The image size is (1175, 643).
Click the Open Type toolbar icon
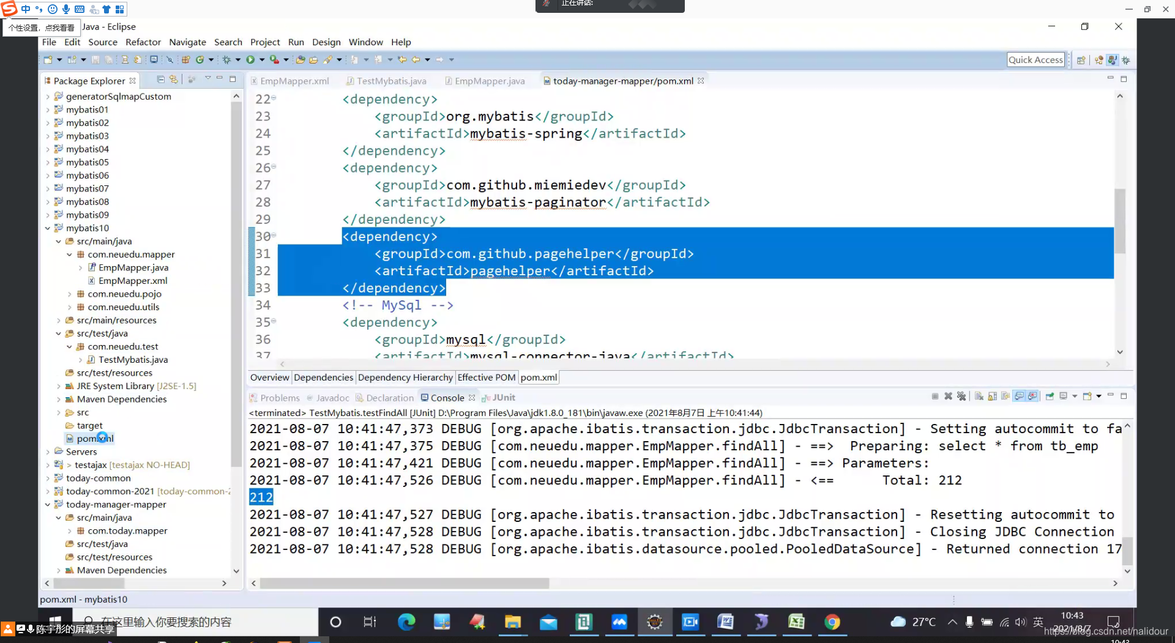[x=300, y=59]
